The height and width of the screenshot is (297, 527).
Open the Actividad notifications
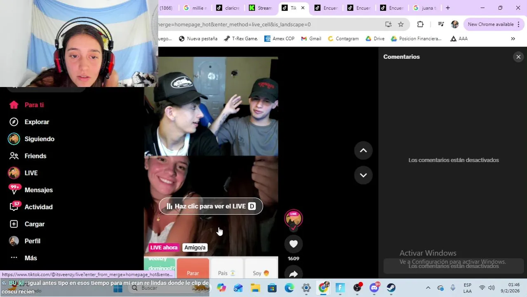pyautogui.click(x=31, y=207)
